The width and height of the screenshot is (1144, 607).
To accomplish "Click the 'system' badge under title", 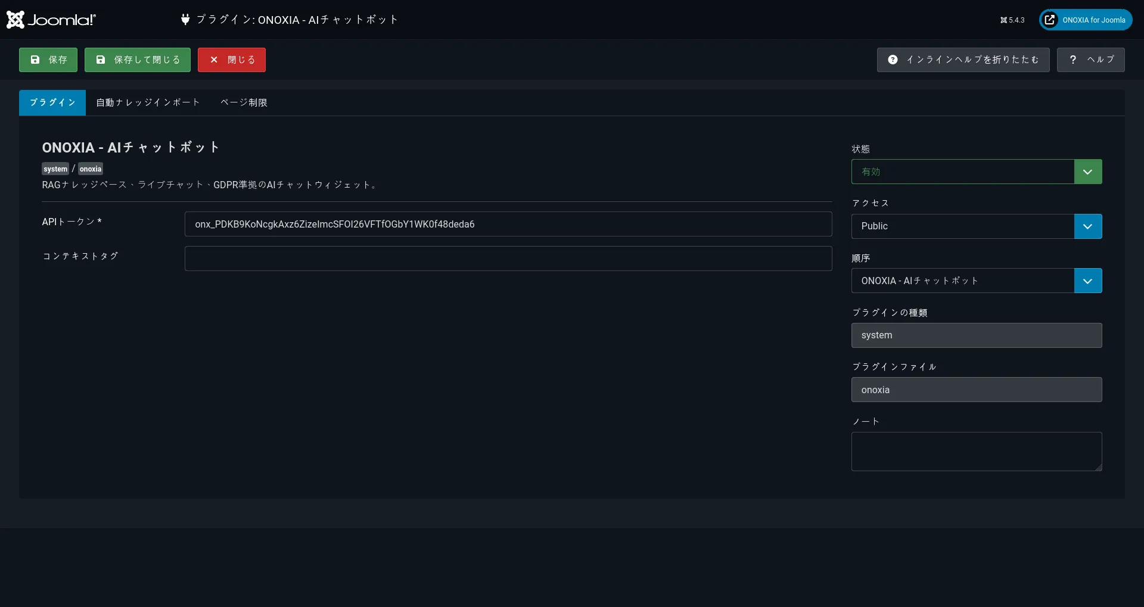I will (x=55, y=169).
